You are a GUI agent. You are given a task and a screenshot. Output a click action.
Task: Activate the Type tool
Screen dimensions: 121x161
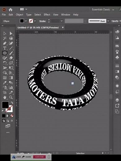[5, 48]
